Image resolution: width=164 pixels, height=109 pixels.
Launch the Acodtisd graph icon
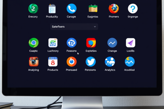(x=130, y=61)
